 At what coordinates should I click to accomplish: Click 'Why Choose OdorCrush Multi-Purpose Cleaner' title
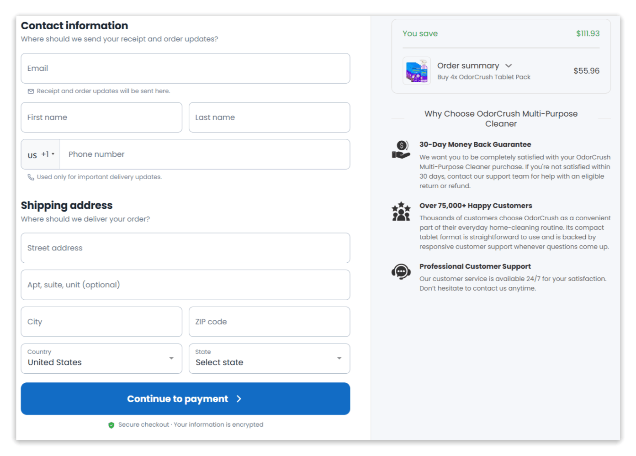(501, 119)
